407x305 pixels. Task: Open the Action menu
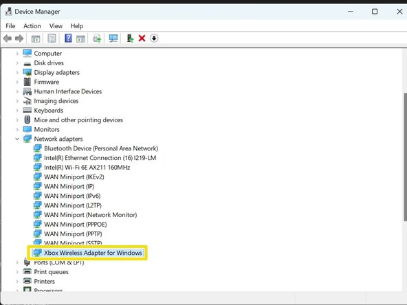[x=32, y=26]
